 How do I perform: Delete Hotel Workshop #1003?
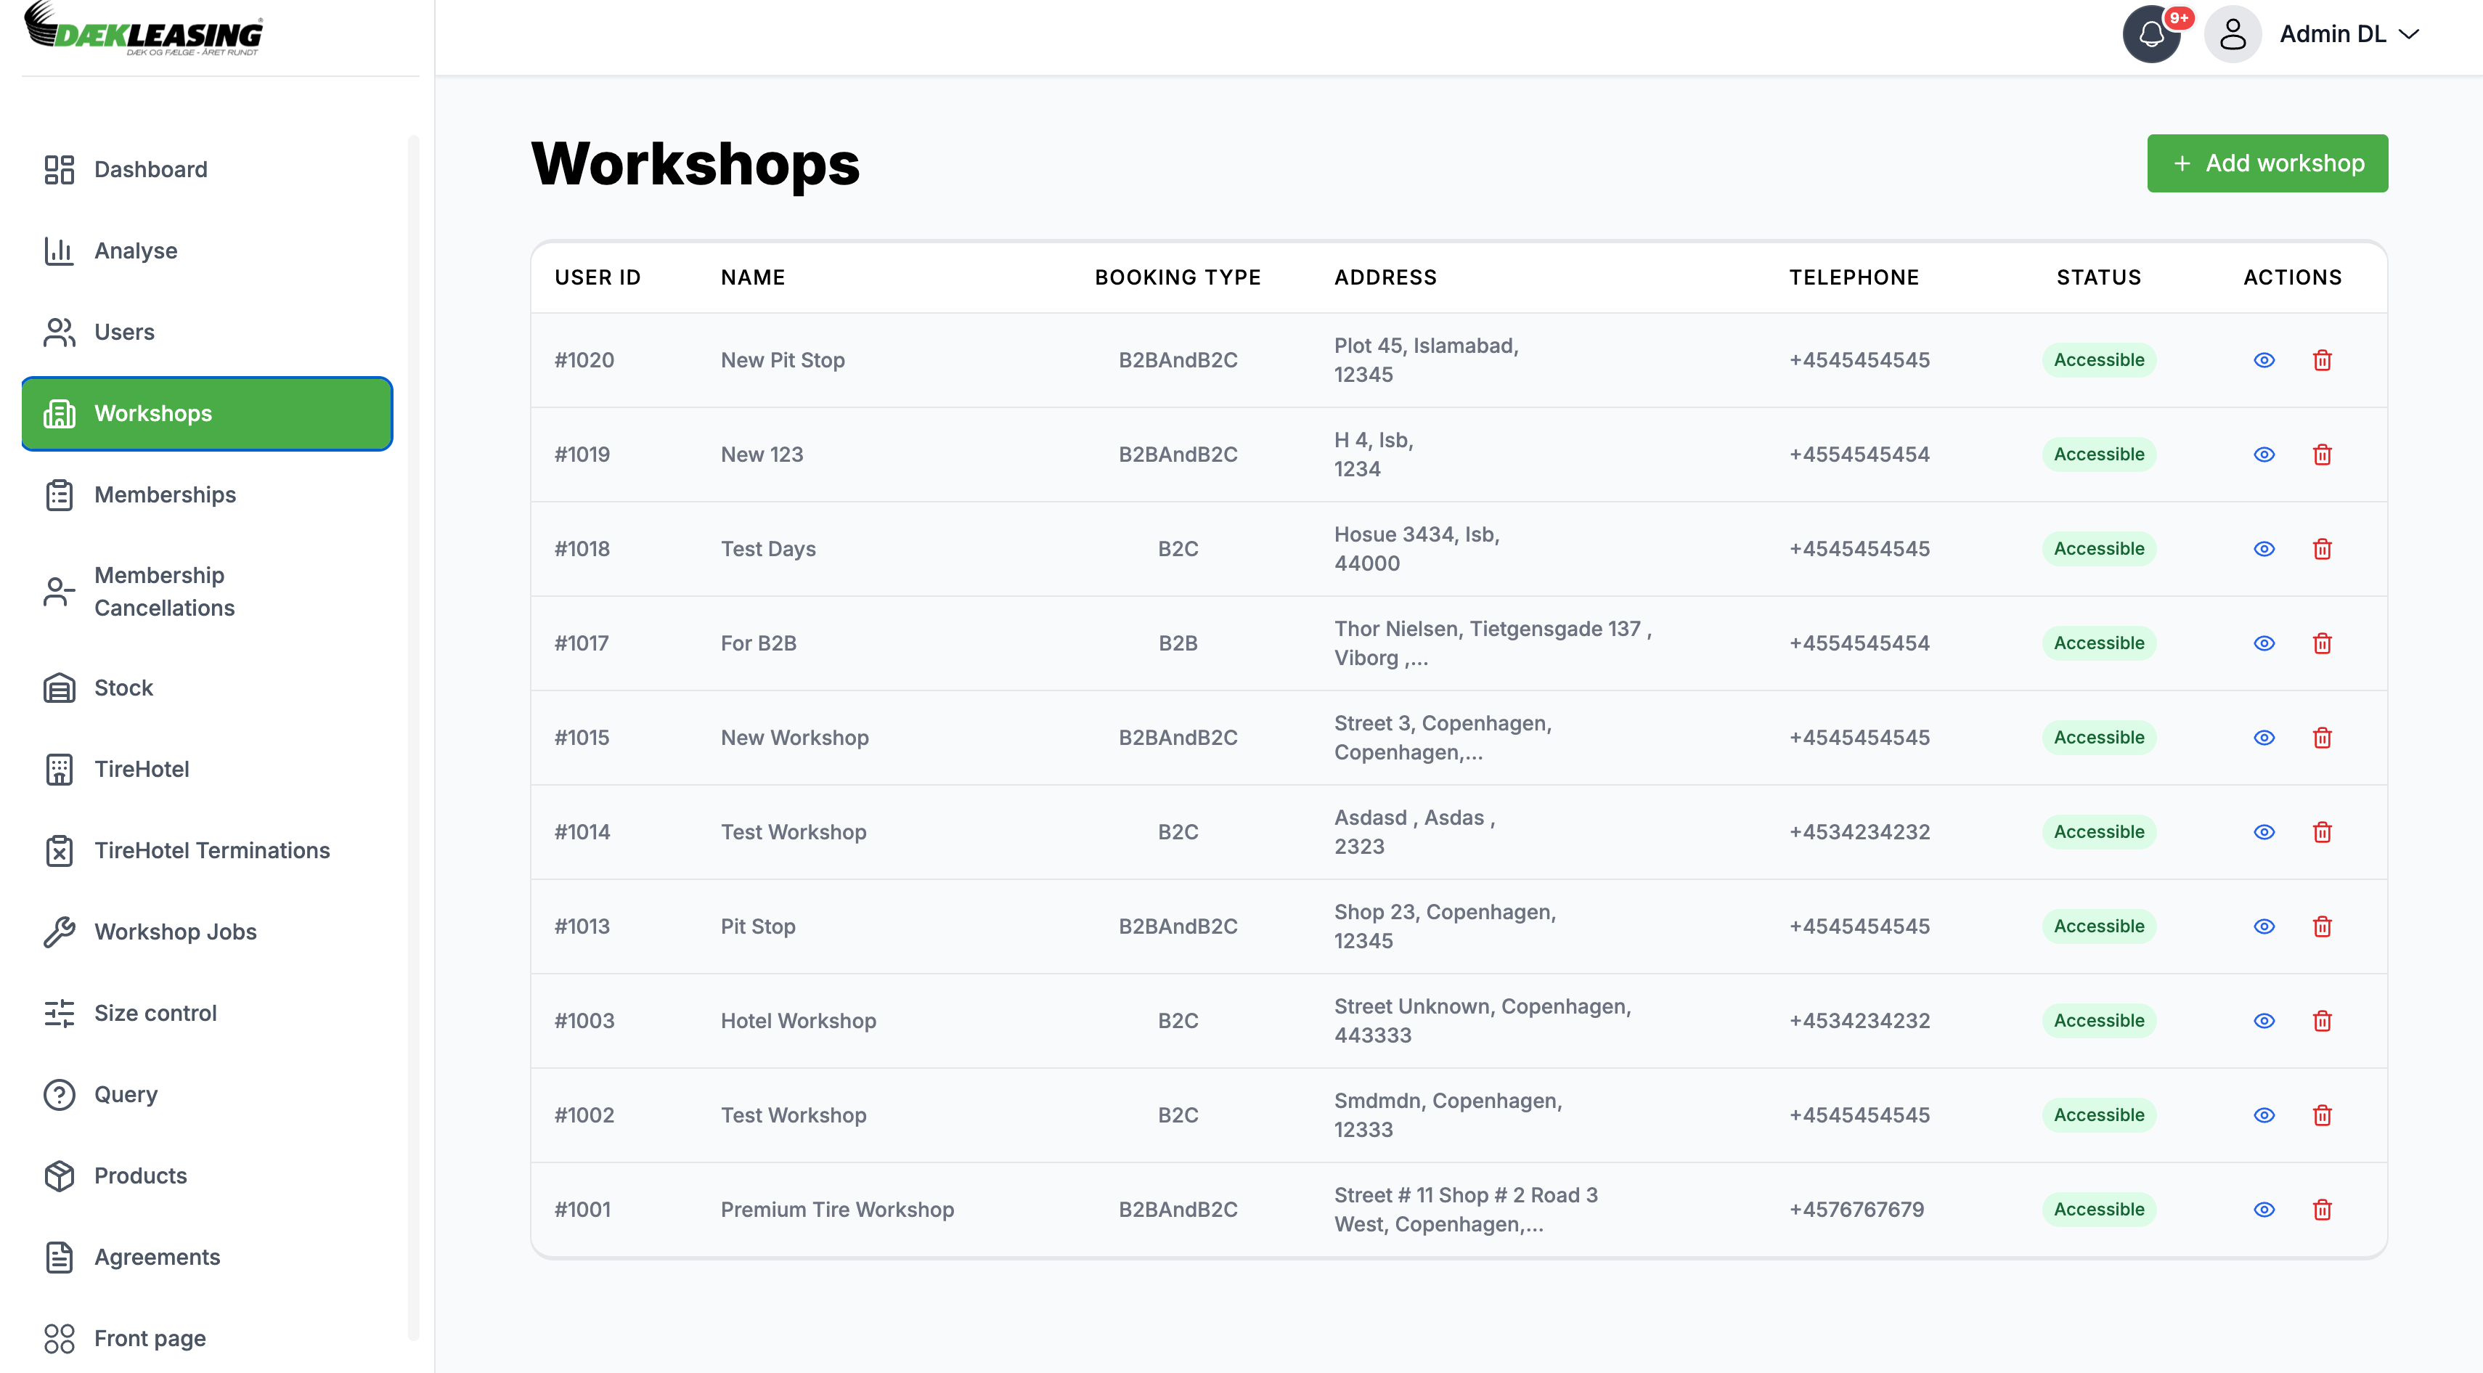(x=2322, y=1021)
